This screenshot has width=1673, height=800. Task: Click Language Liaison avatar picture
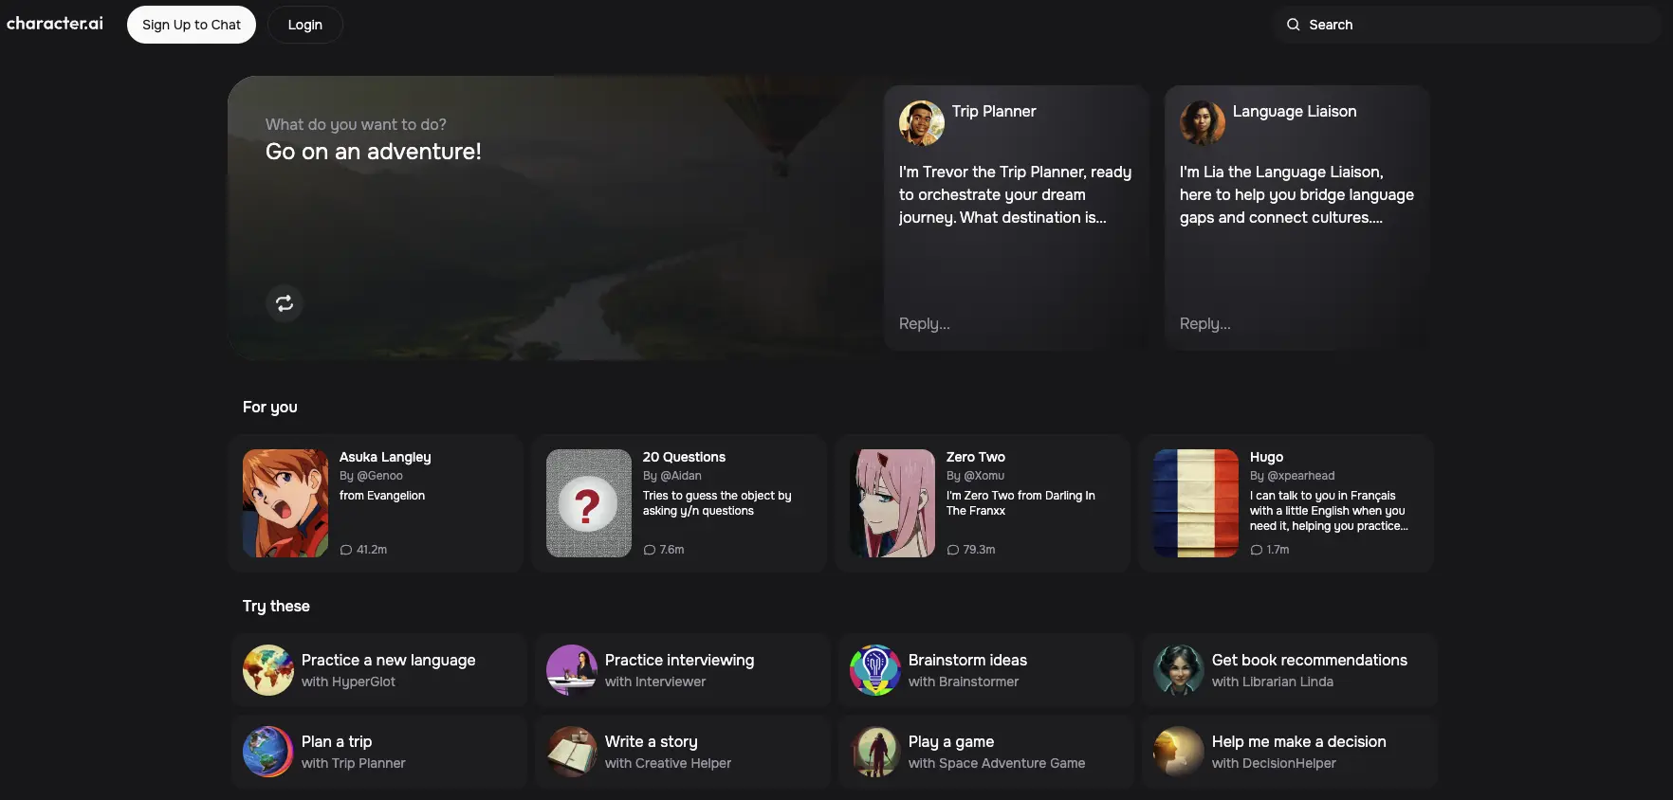(x=1202, y=123)
